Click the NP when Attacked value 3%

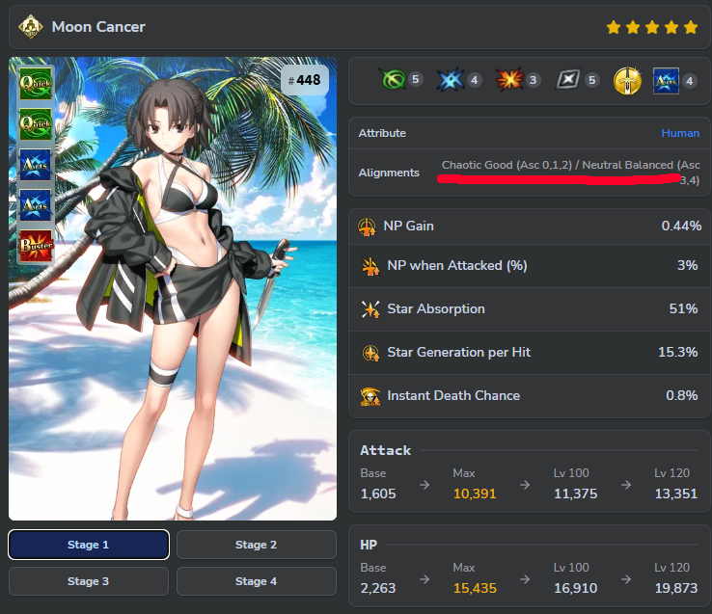(688, 265)
